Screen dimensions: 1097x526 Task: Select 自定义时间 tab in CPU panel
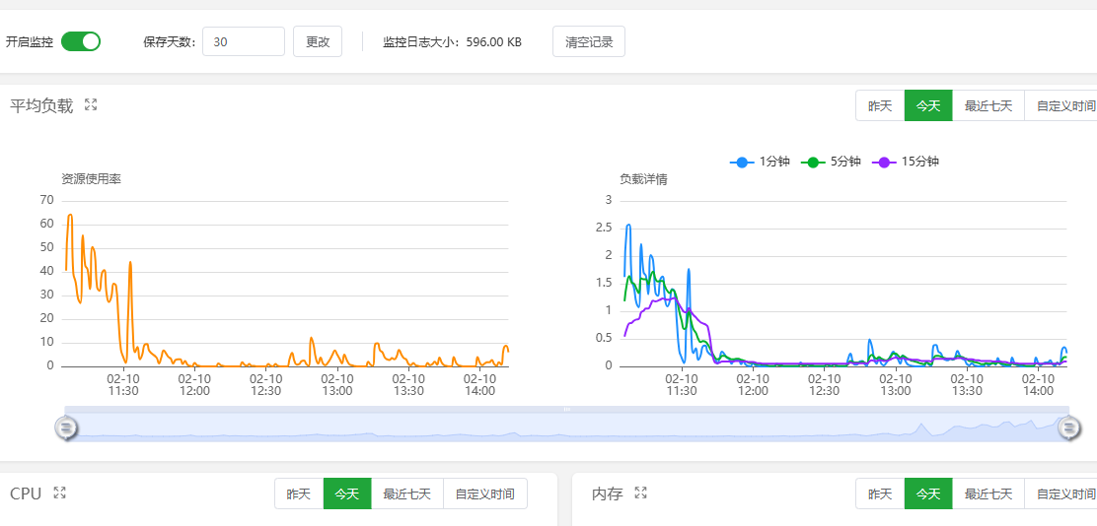(x=484, y=493)
